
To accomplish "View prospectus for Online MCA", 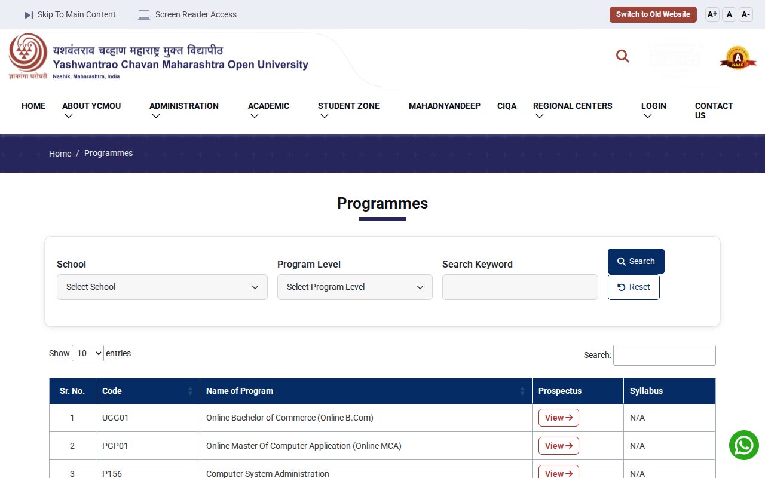I will (x=559, y=446).
